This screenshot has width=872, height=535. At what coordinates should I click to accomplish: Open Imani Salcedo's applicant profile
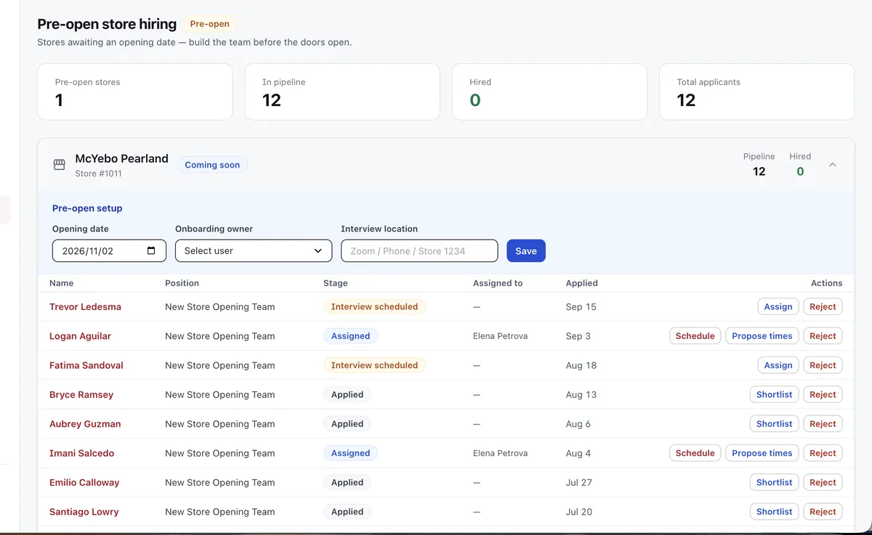pyautogui.click(x=81, y=453)
